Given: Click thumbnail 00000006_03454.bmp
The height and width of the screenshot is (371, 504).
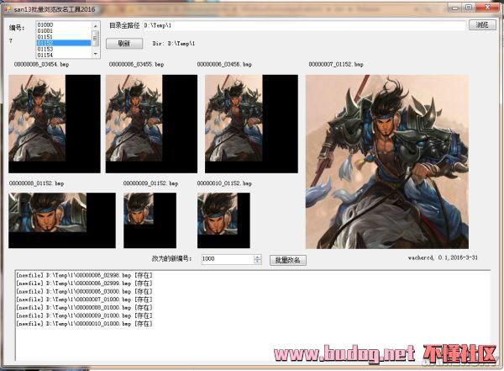Looking at the screenshot, I should 55,124.
